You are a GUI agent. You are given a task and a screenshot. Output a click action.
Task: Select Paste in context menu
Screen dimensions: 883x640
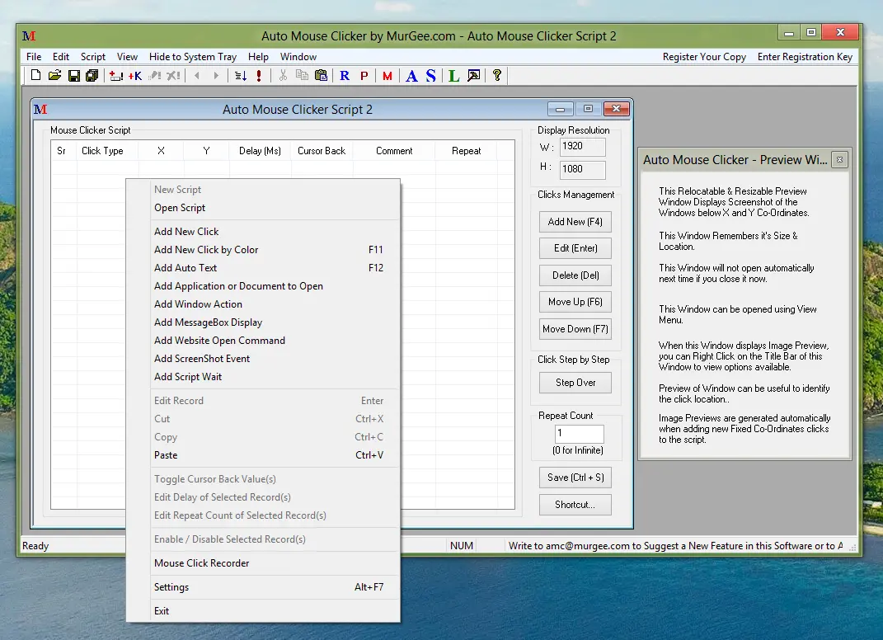tap(275, 455)
